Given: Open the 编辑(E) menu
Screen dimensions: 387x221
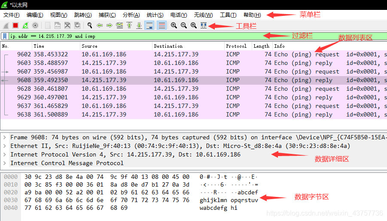Looking at the screenshot, I should pos(35,15).
